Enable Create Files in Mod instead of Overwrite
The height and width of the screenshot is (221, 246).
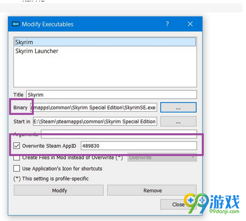[x=17, y=157]
